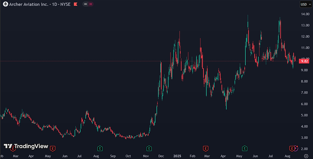The height and width of the screenshot is (159, 313).
Task: Toggle the gray pill indicator button in header
Action: point(86,4)
